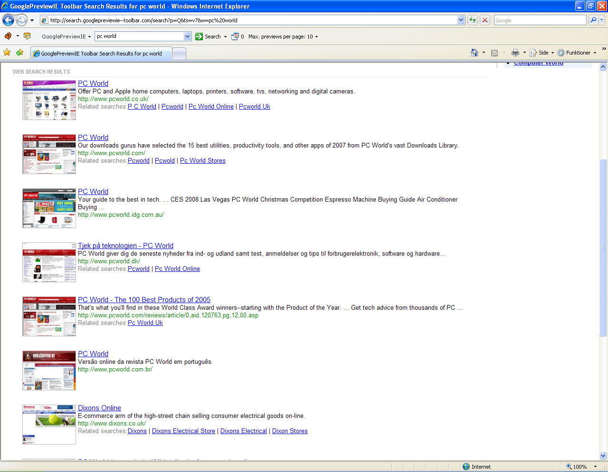Stop loading with the red X icon
Viewport: 608px width, 472px height.
point(485,20)
